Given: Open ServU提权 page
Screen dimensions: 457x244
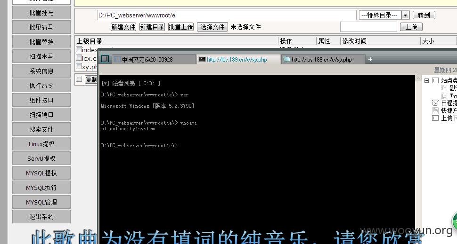Looking at the screenshot, I should [x=41, y=158].
